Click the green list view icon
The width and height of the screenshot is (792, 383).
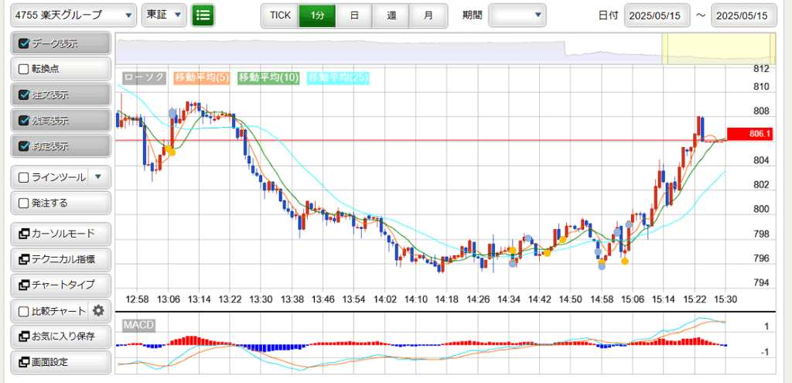[203, 15]
